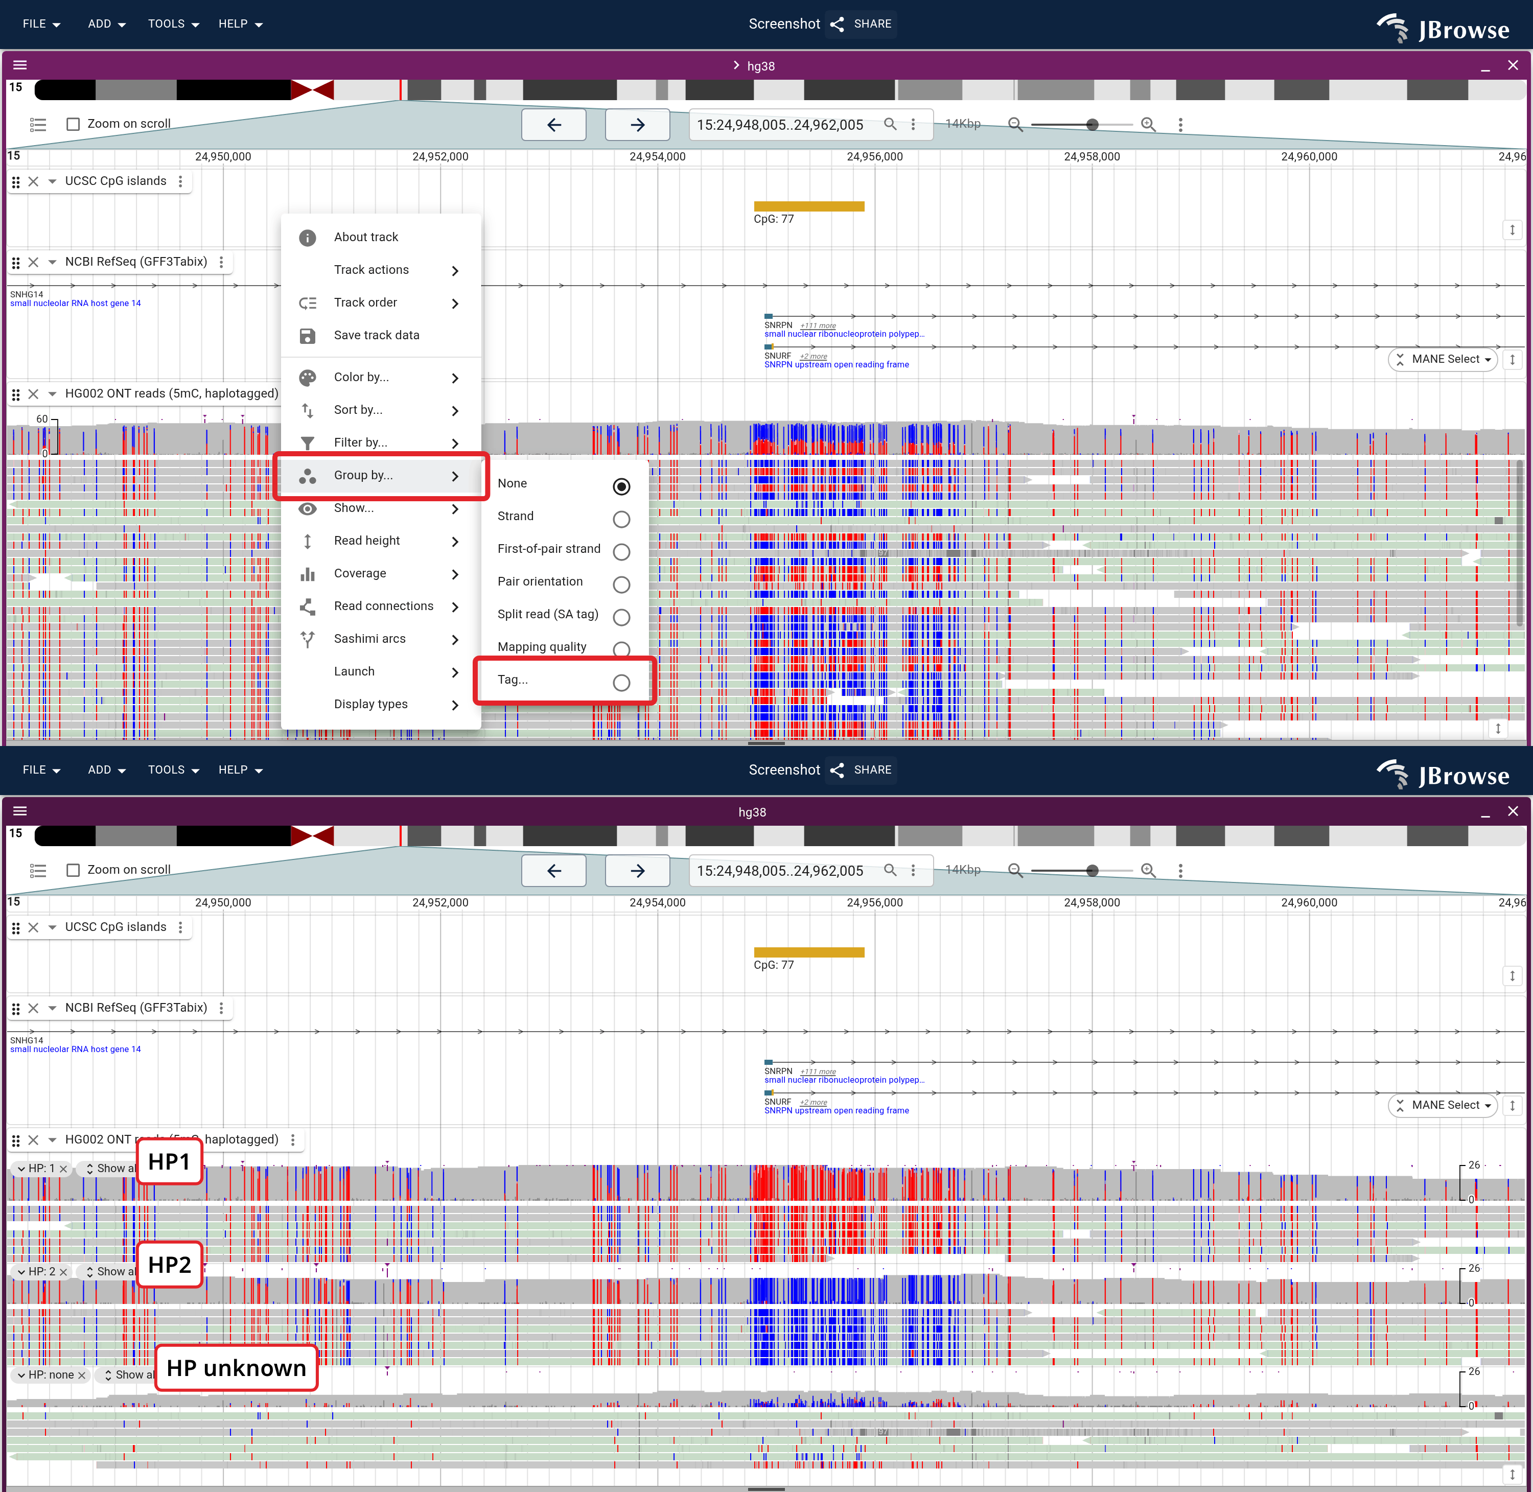The height and width of the screenshot is (1492, 1533).
Task: Open the hamburger view menu in upper hg38 view
Action: pyautogui.click(x=19, y=65)
